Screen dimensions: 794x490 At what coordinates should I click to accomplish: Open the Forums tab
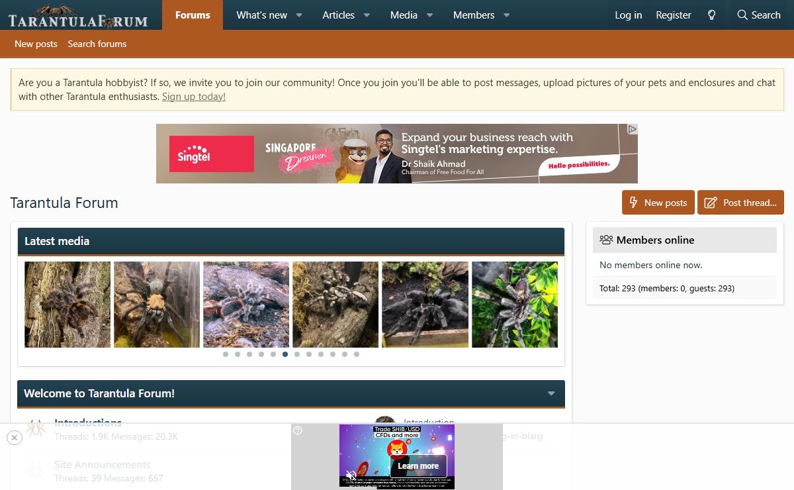coord(193,15)
